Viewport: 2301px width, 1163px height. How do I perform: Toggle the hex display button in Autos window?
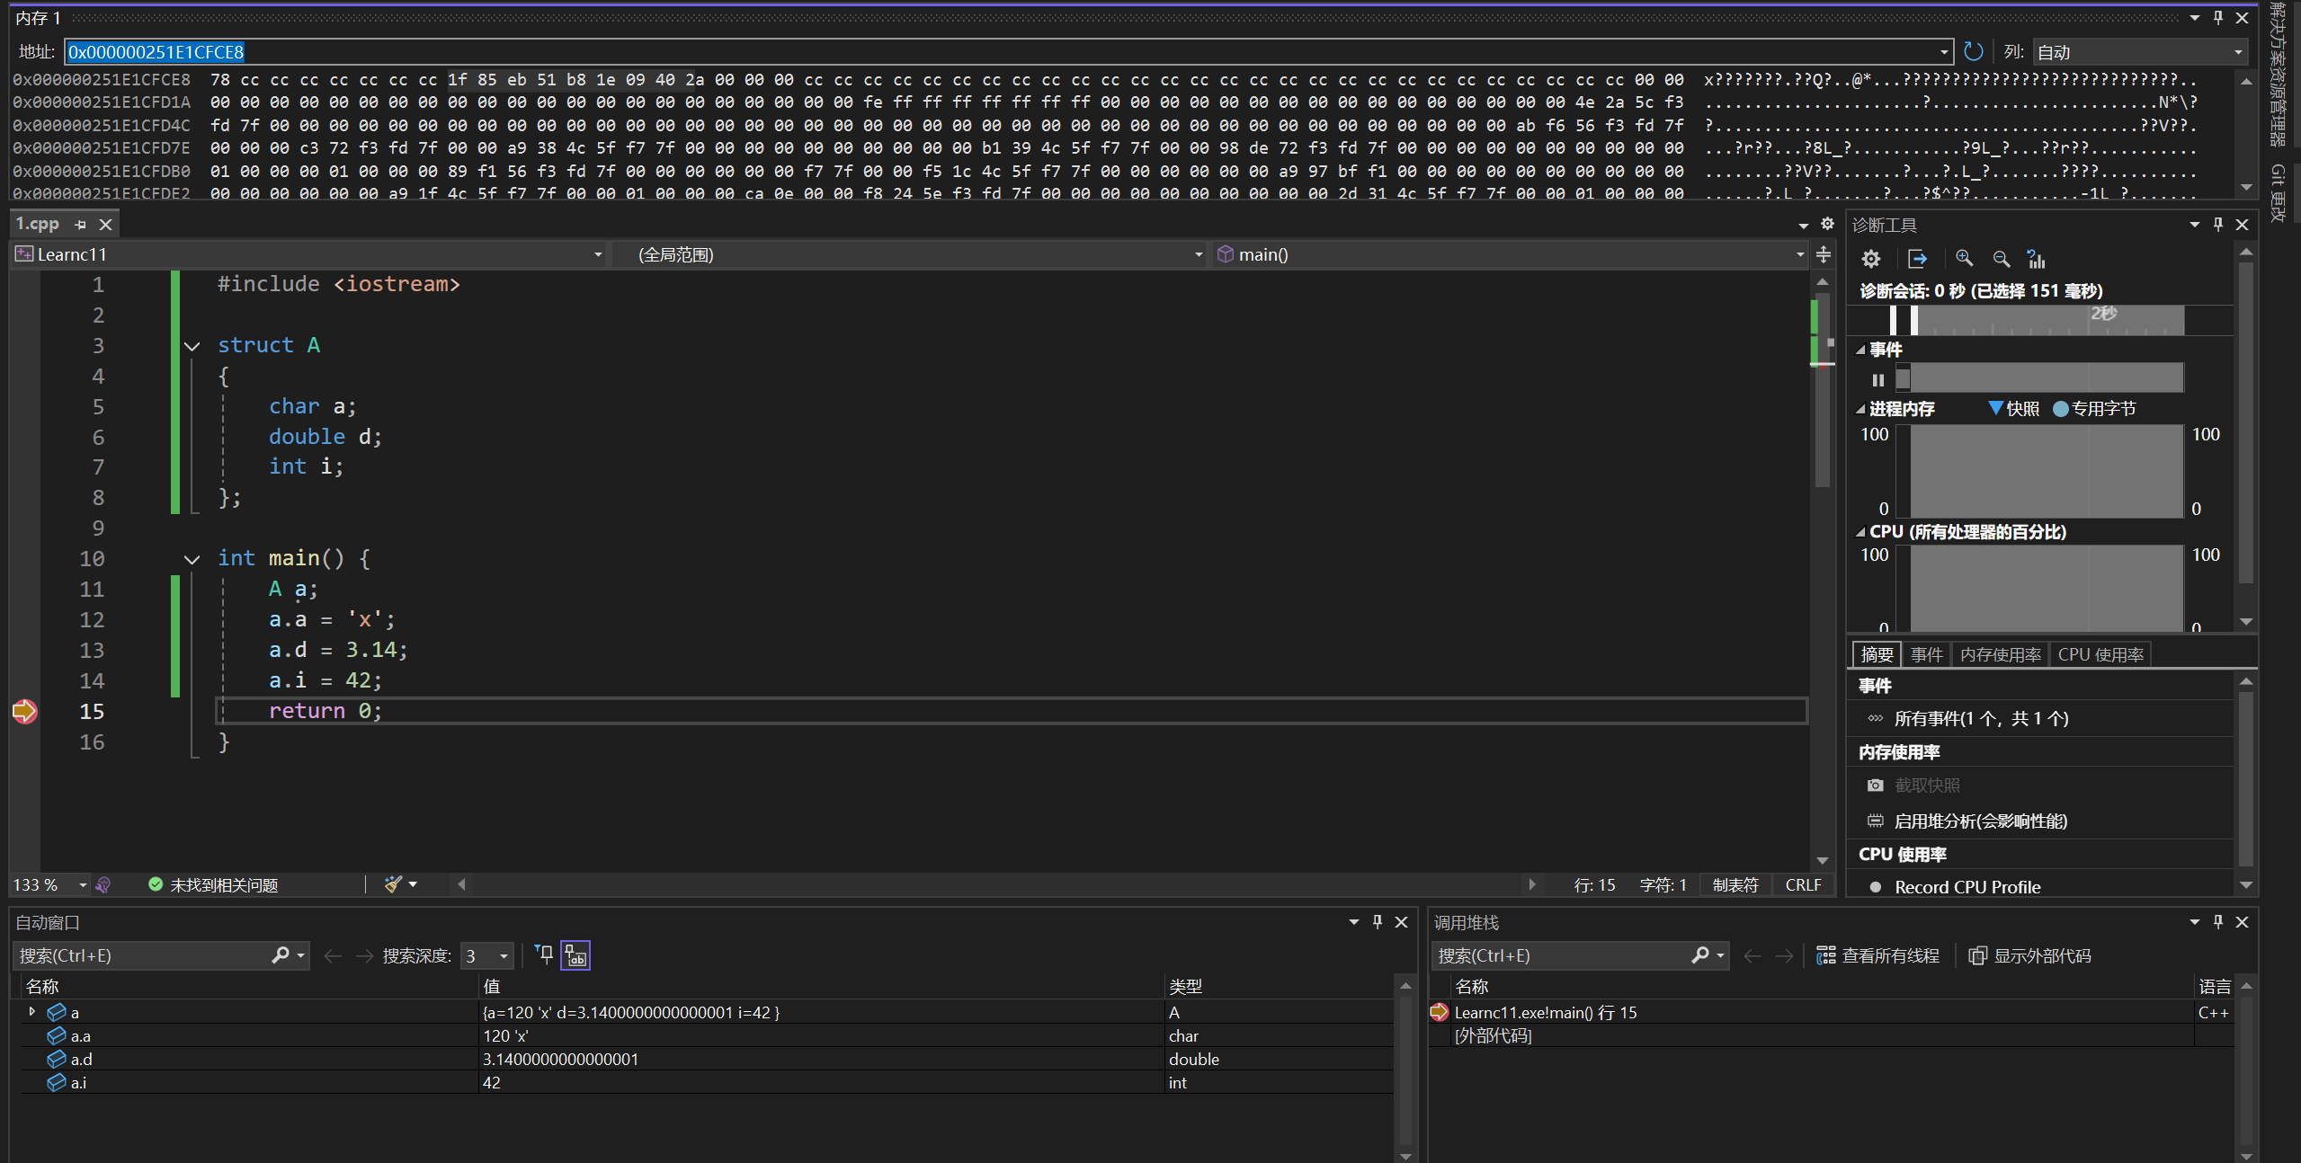coord(575,955)
